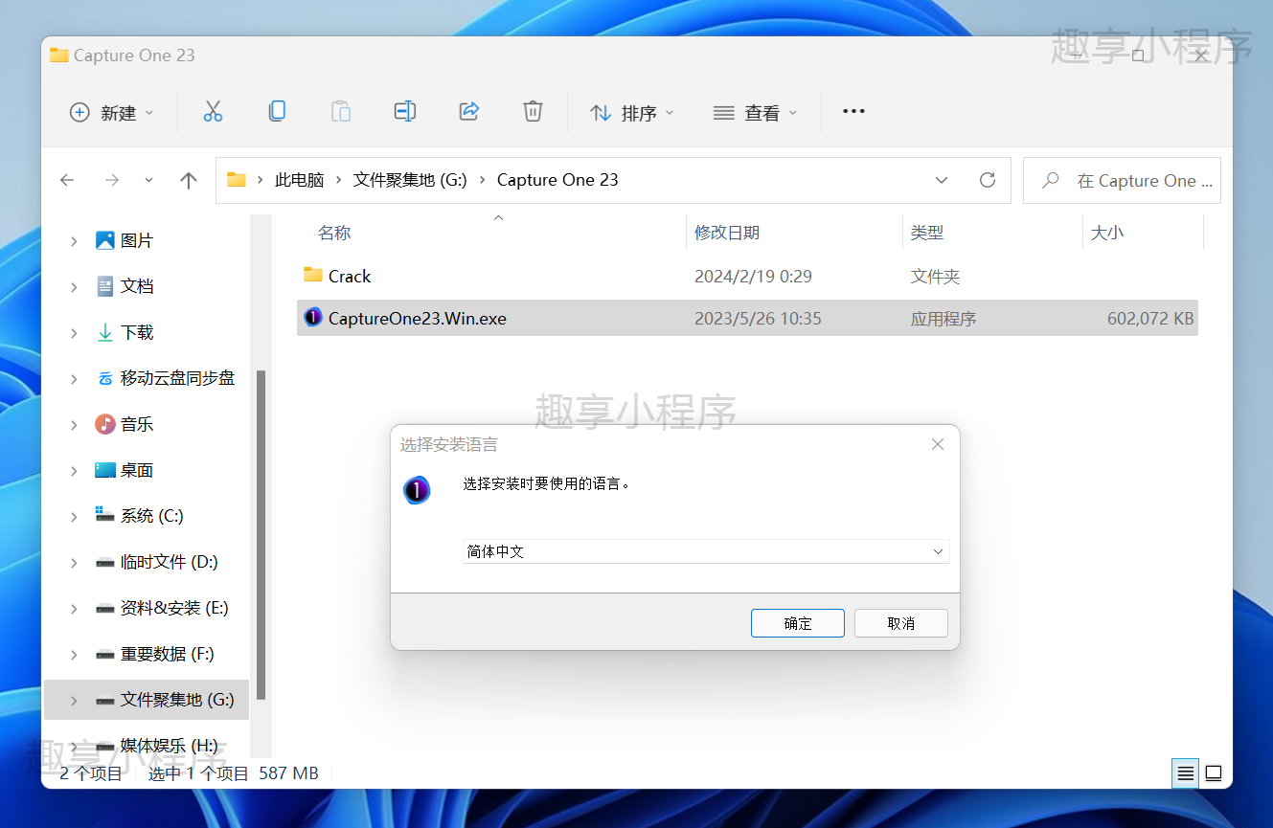Go up one folder level arrow
The height and width of the screenshot is (828, 1273).
tap(189, 180)
